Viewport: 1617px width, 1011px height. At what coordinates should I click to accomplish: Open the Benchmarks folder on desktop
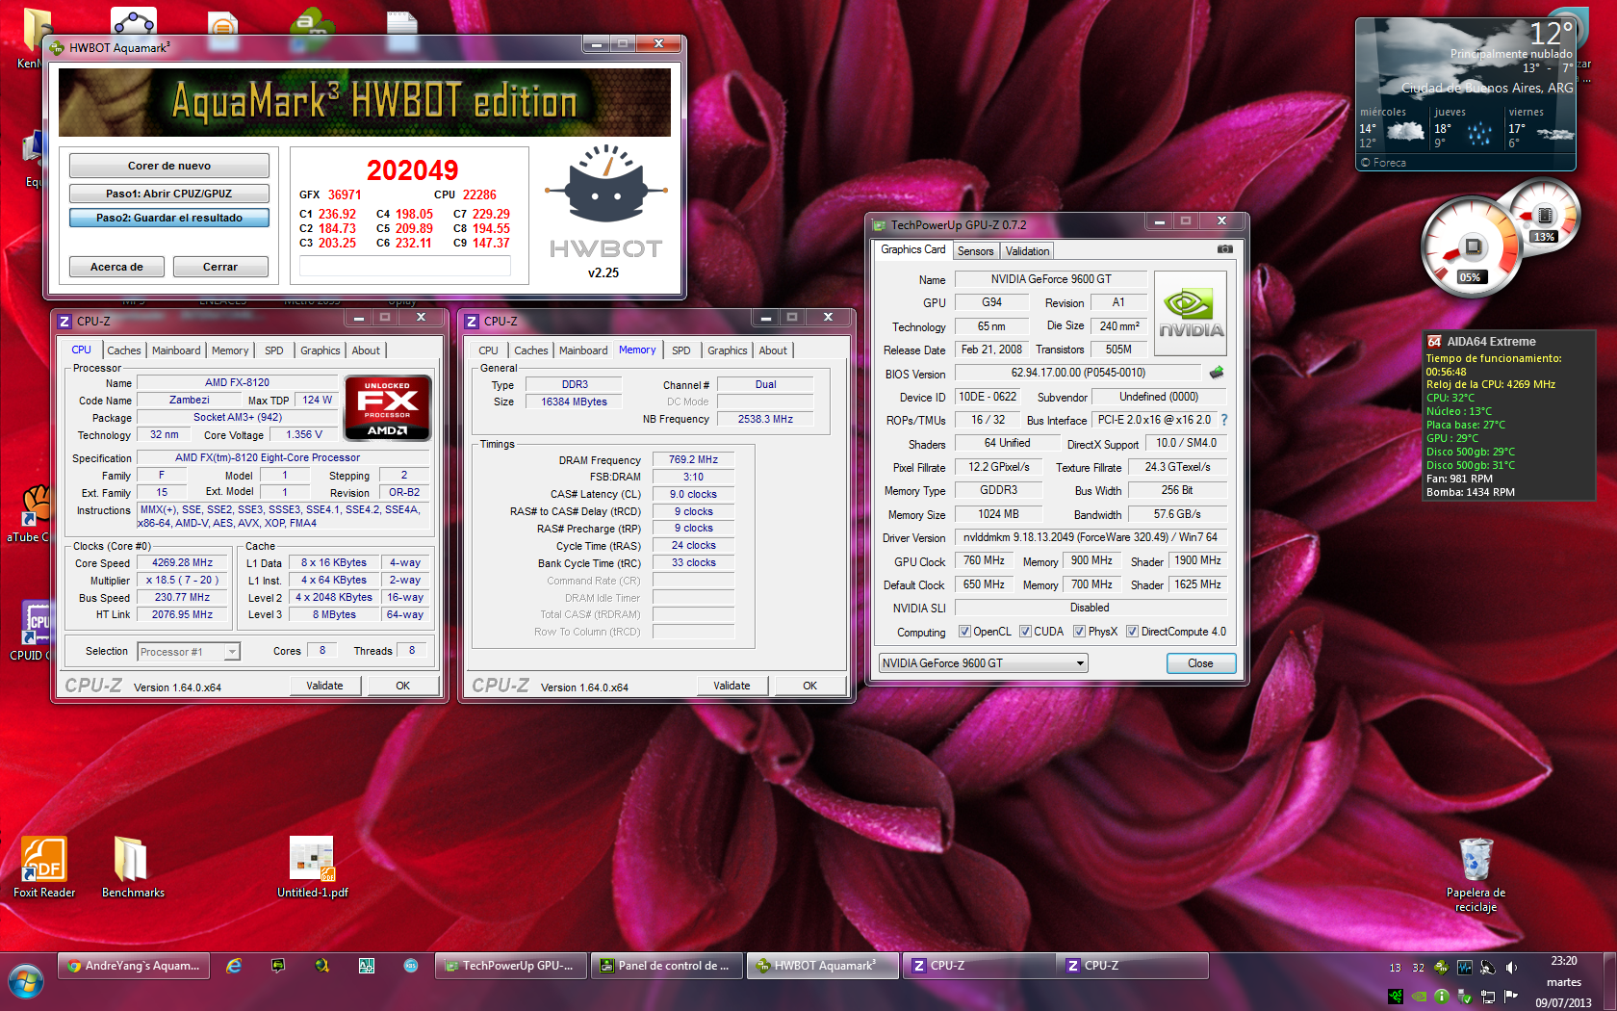tap(133, 868)
